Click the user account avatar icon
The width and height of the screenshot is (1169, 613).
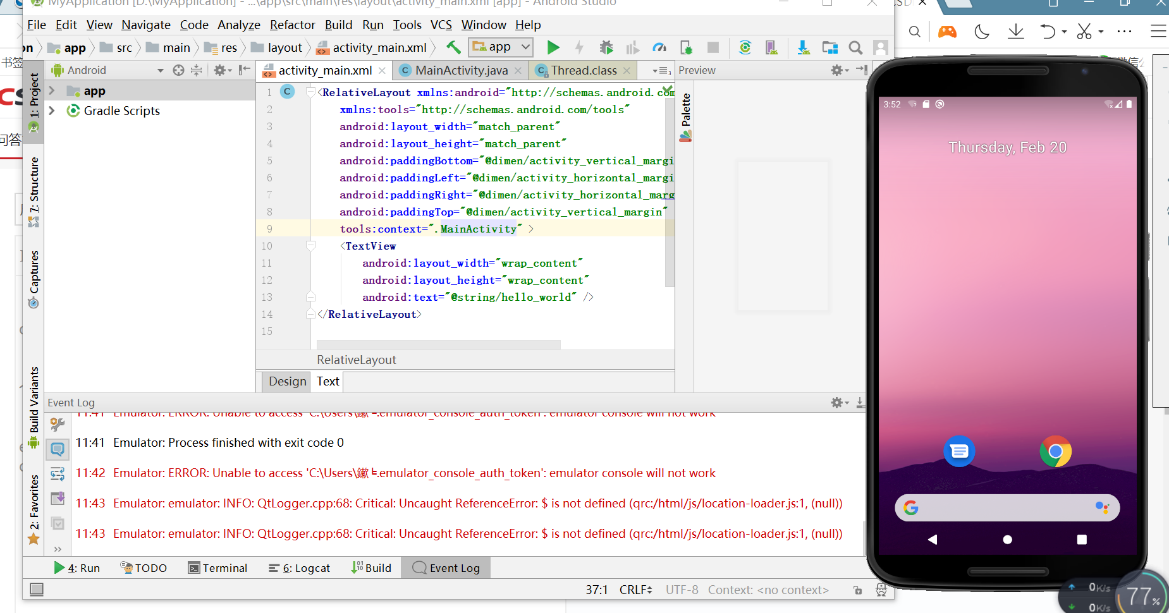point(881,47)
